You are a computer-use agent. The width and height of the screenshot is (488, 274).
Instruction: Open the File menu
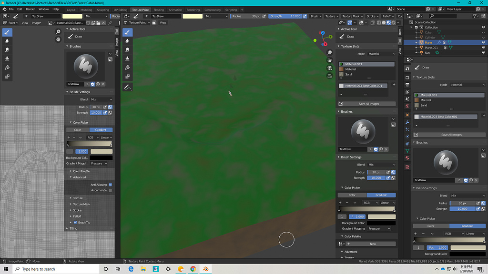(11, 10)
